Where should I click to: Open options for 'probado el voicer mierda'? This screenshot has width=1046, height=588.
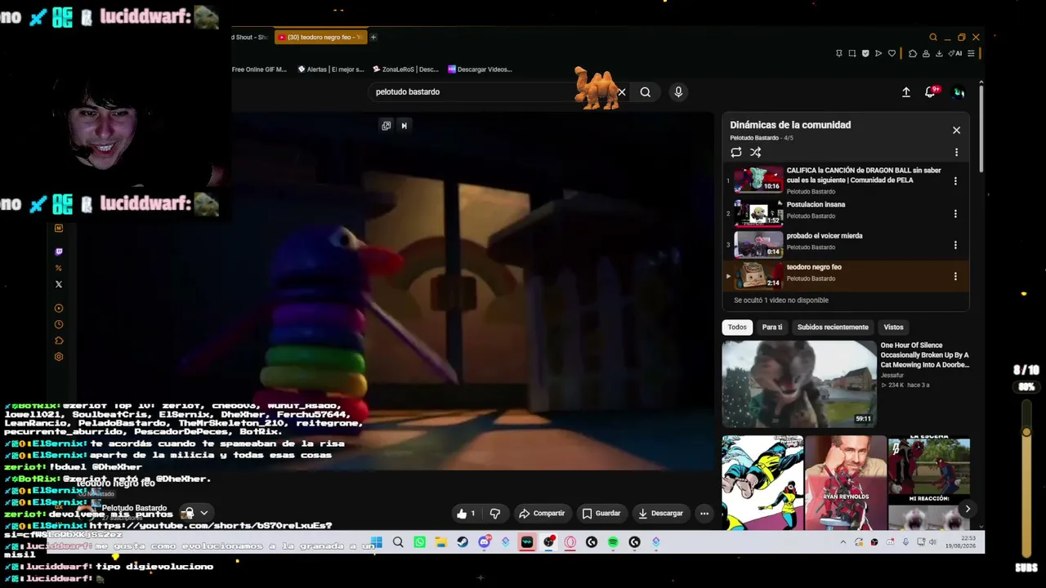(x=955, y=245)
